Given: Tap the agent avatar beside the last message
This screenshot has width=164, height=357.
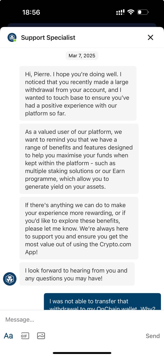Looking at the screenshot, I should pyautogui.click(x=10, y=279).
